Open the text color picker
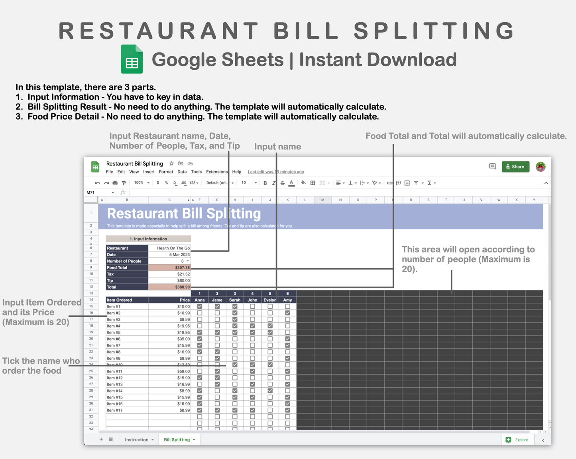Screen dimensions: 576x459 pos(292,183)
